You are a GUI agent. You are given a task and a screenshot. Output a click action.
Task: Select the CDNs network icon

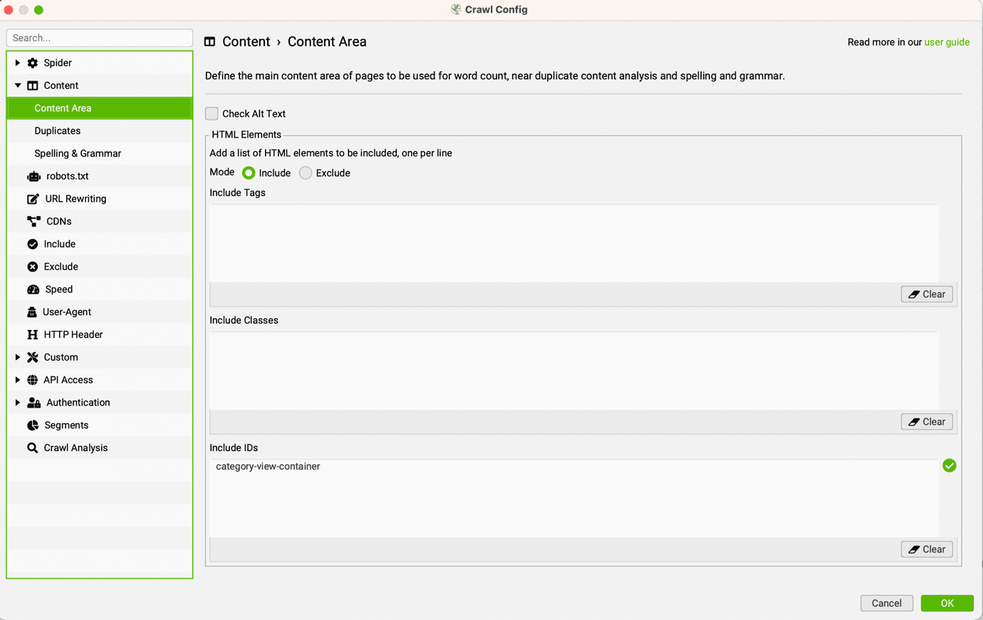pyautogui.click(x=32, y=221)
